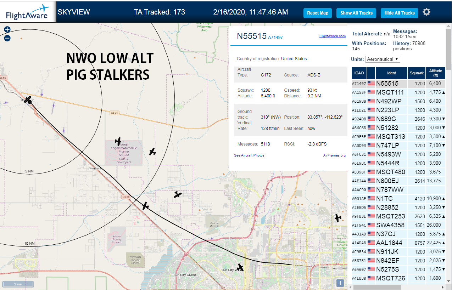The width and height of the screenshot is (452, 290).
Task: Open the settings gear icon
Action: click(426, 12)
